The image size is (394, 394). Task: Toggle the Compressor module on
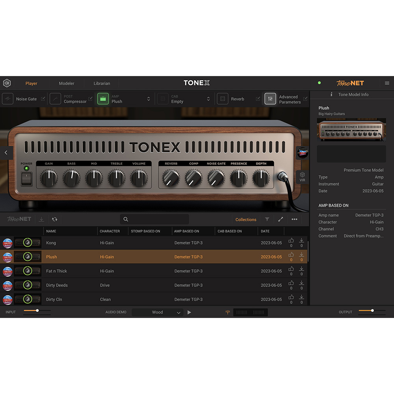tap(55, 99)
